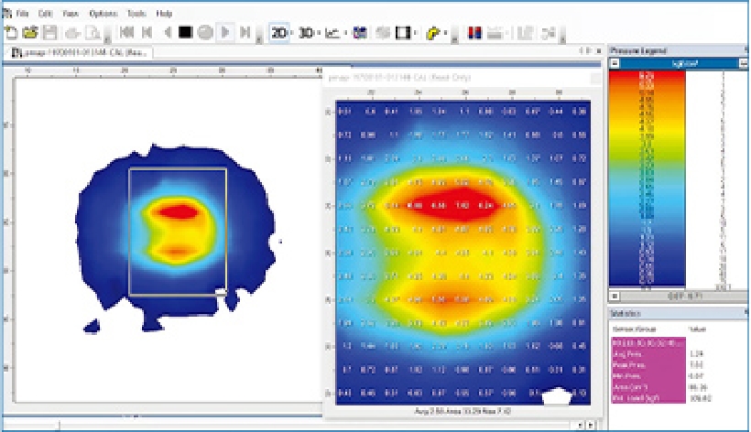Toggle the 2D view mode
751x432 pixels.
(278, 33)
